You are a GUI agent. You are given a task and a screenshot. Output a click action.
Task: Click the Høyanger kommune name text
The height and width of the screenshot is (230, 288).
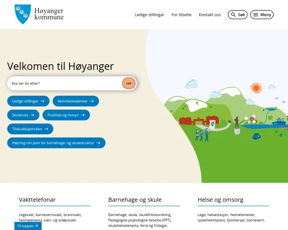coord(49,14)
